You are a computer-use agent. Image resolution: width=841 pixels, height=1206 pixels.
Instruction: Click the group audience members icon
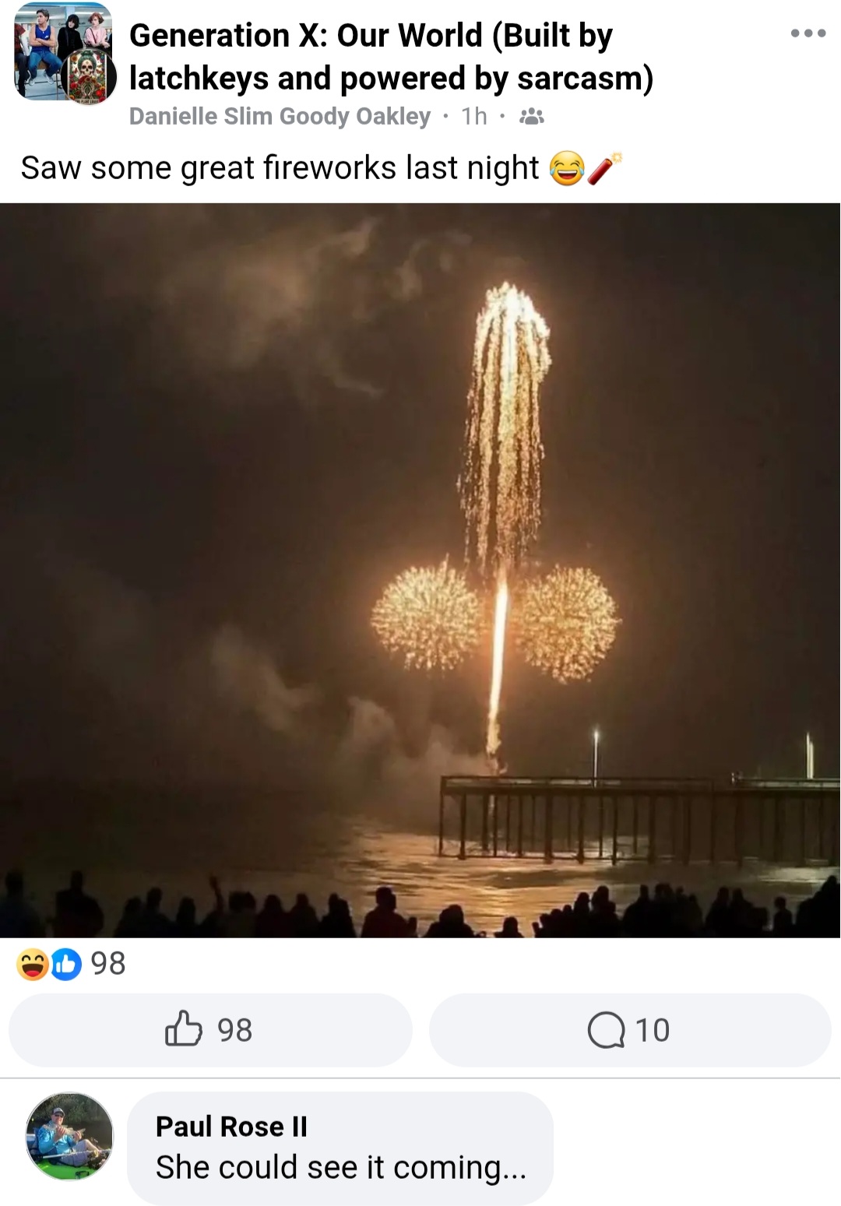[531, 117]
